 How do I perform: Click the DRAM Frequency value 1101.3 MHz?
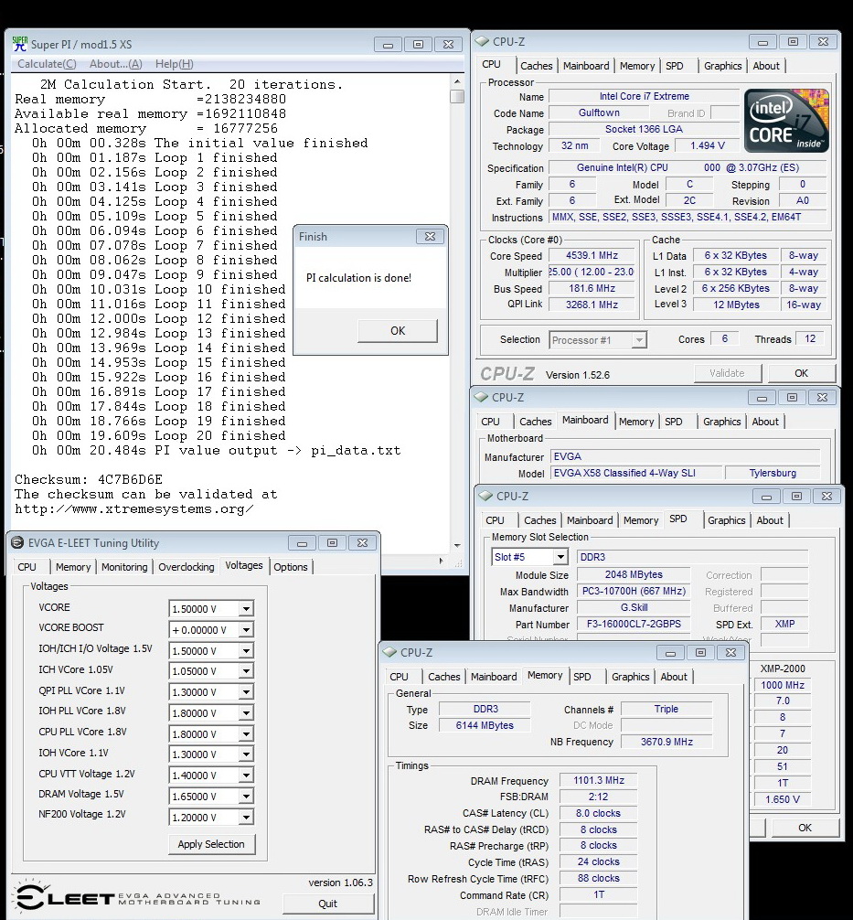click(x=599, y=780)
